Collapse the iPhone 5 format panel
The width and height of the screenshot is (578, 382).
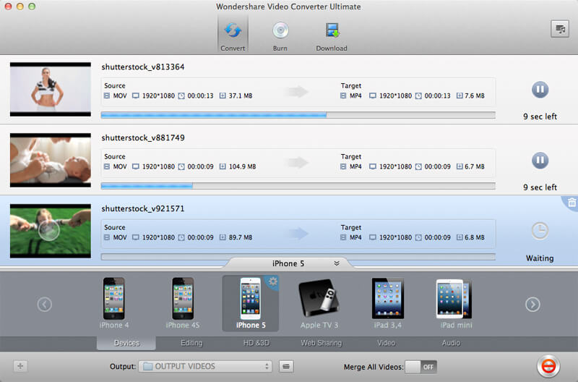(336, 263)
